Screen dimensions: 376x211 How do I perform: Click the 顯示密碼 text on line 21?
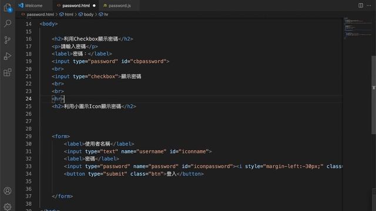click(131, 76)
